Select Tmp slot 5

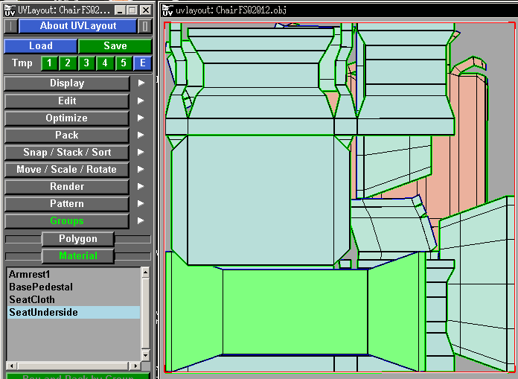click(124, 63)
